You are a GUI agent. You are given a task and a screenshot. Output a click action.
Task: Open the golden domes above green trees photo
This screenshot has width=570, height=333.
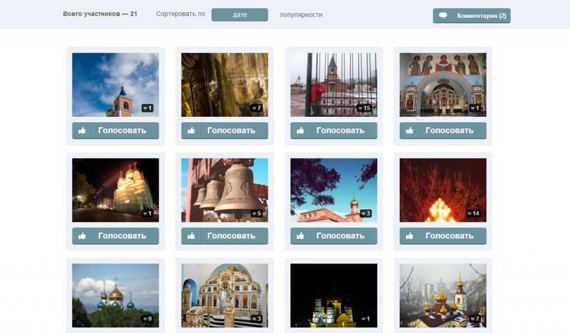pyautogui.click(x=115, y=295)
